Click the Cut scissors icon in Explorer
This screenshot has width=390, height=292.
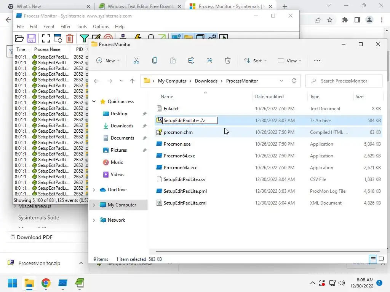136,60
